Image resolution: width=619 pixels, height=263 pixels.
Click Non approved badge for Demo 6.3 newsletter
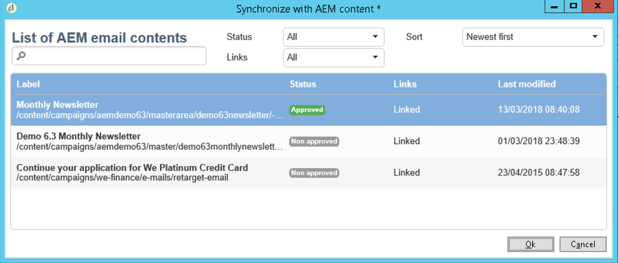(x=314, y=142)
